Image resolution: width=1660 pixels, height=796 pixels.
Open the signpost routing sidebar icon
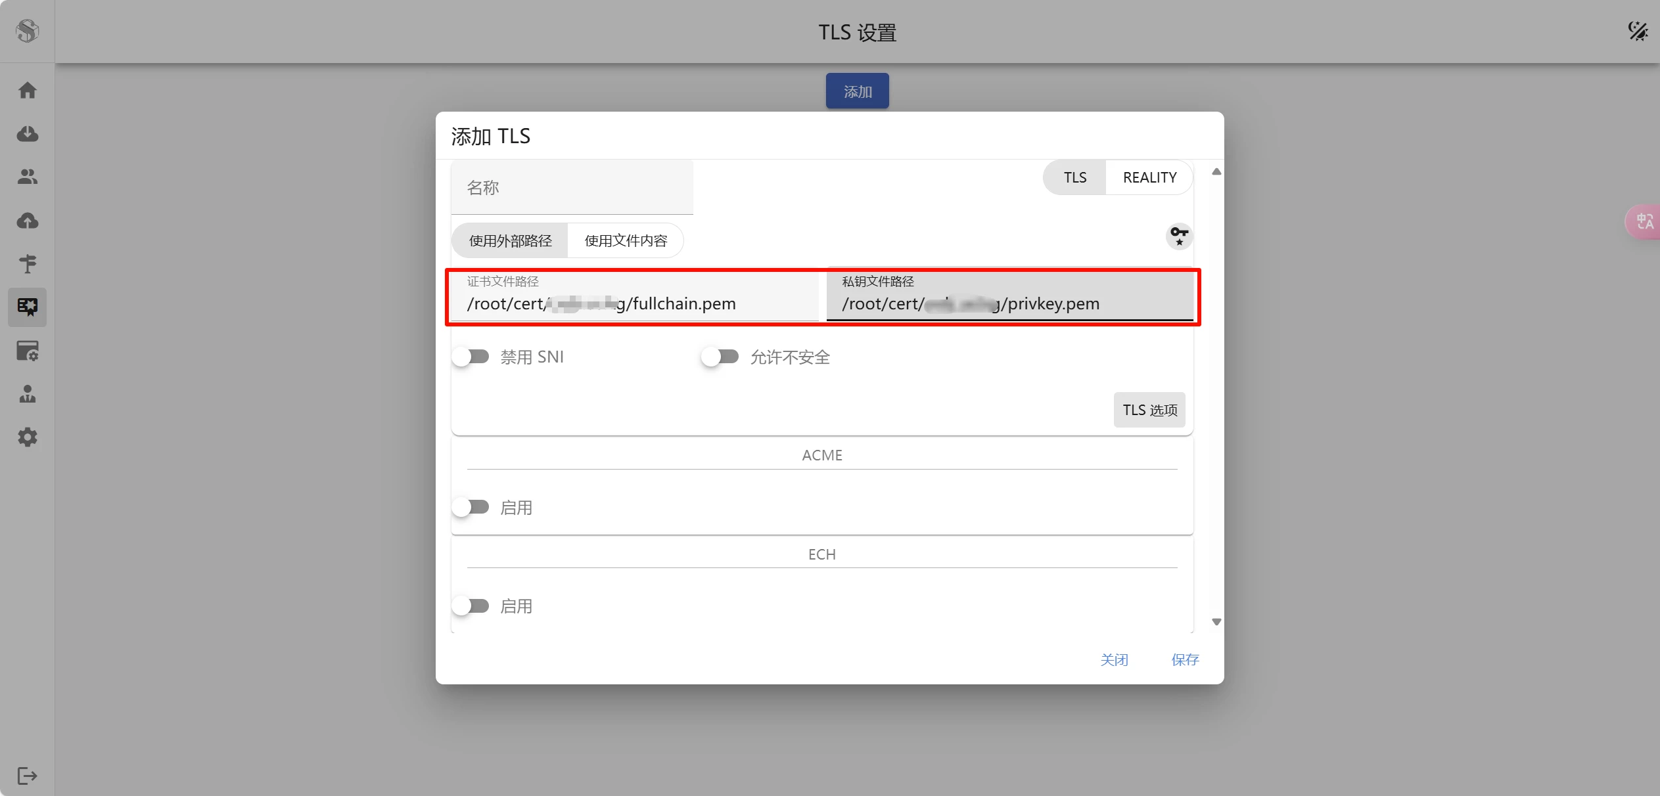(27, 264)
